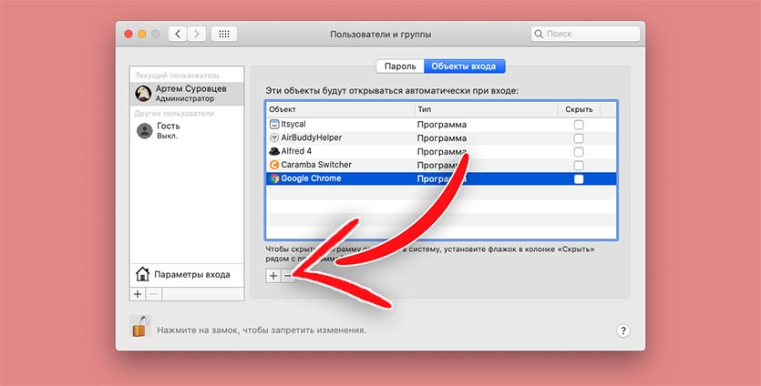
Task: Switch to the Объекты входа tab
Action: (x=464, y=66)
